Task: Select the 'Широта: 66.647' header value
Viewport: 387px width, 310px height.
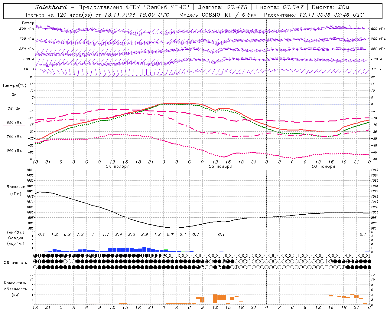Action: (279, 7)
